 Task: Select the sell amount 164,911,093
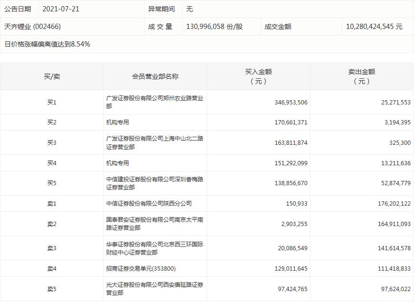pos(394,224)
